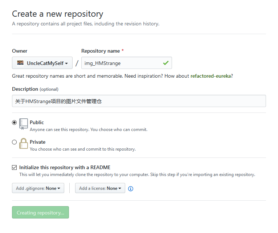Click the Initialize this repository label text
The height and width of the screenshot is (233, 278).
click(x=65, y=168)
